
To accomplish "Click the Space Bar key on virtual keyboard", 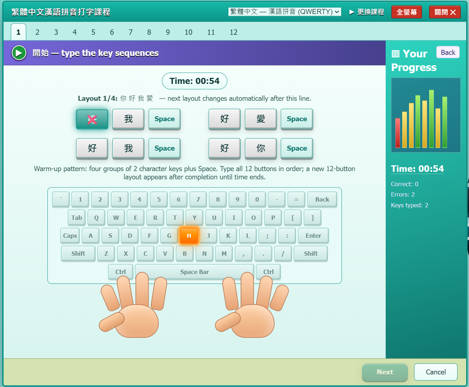I will click(195, 272).
